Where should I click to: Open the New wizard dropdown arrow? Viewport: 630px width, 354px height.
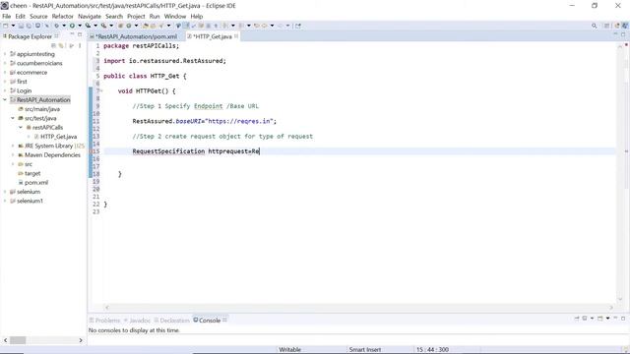pos(13,26)
